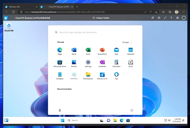Open File Explorer in Start menu
Viewport: 190px width, 128px height.
pyautogui.click(x=88, y=76)
